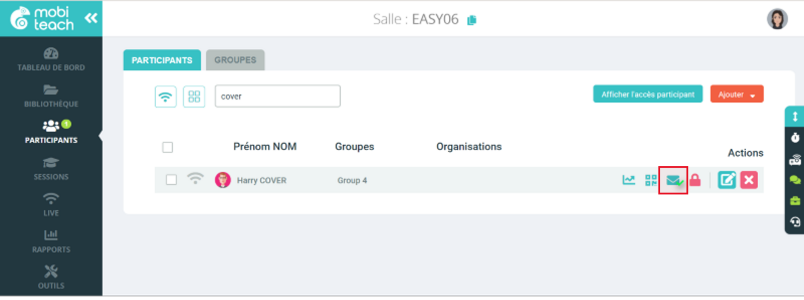This screenshot has width=804, height=300.
Task: Sort by Prénom NOM column header
Action: tap(265, 147)
